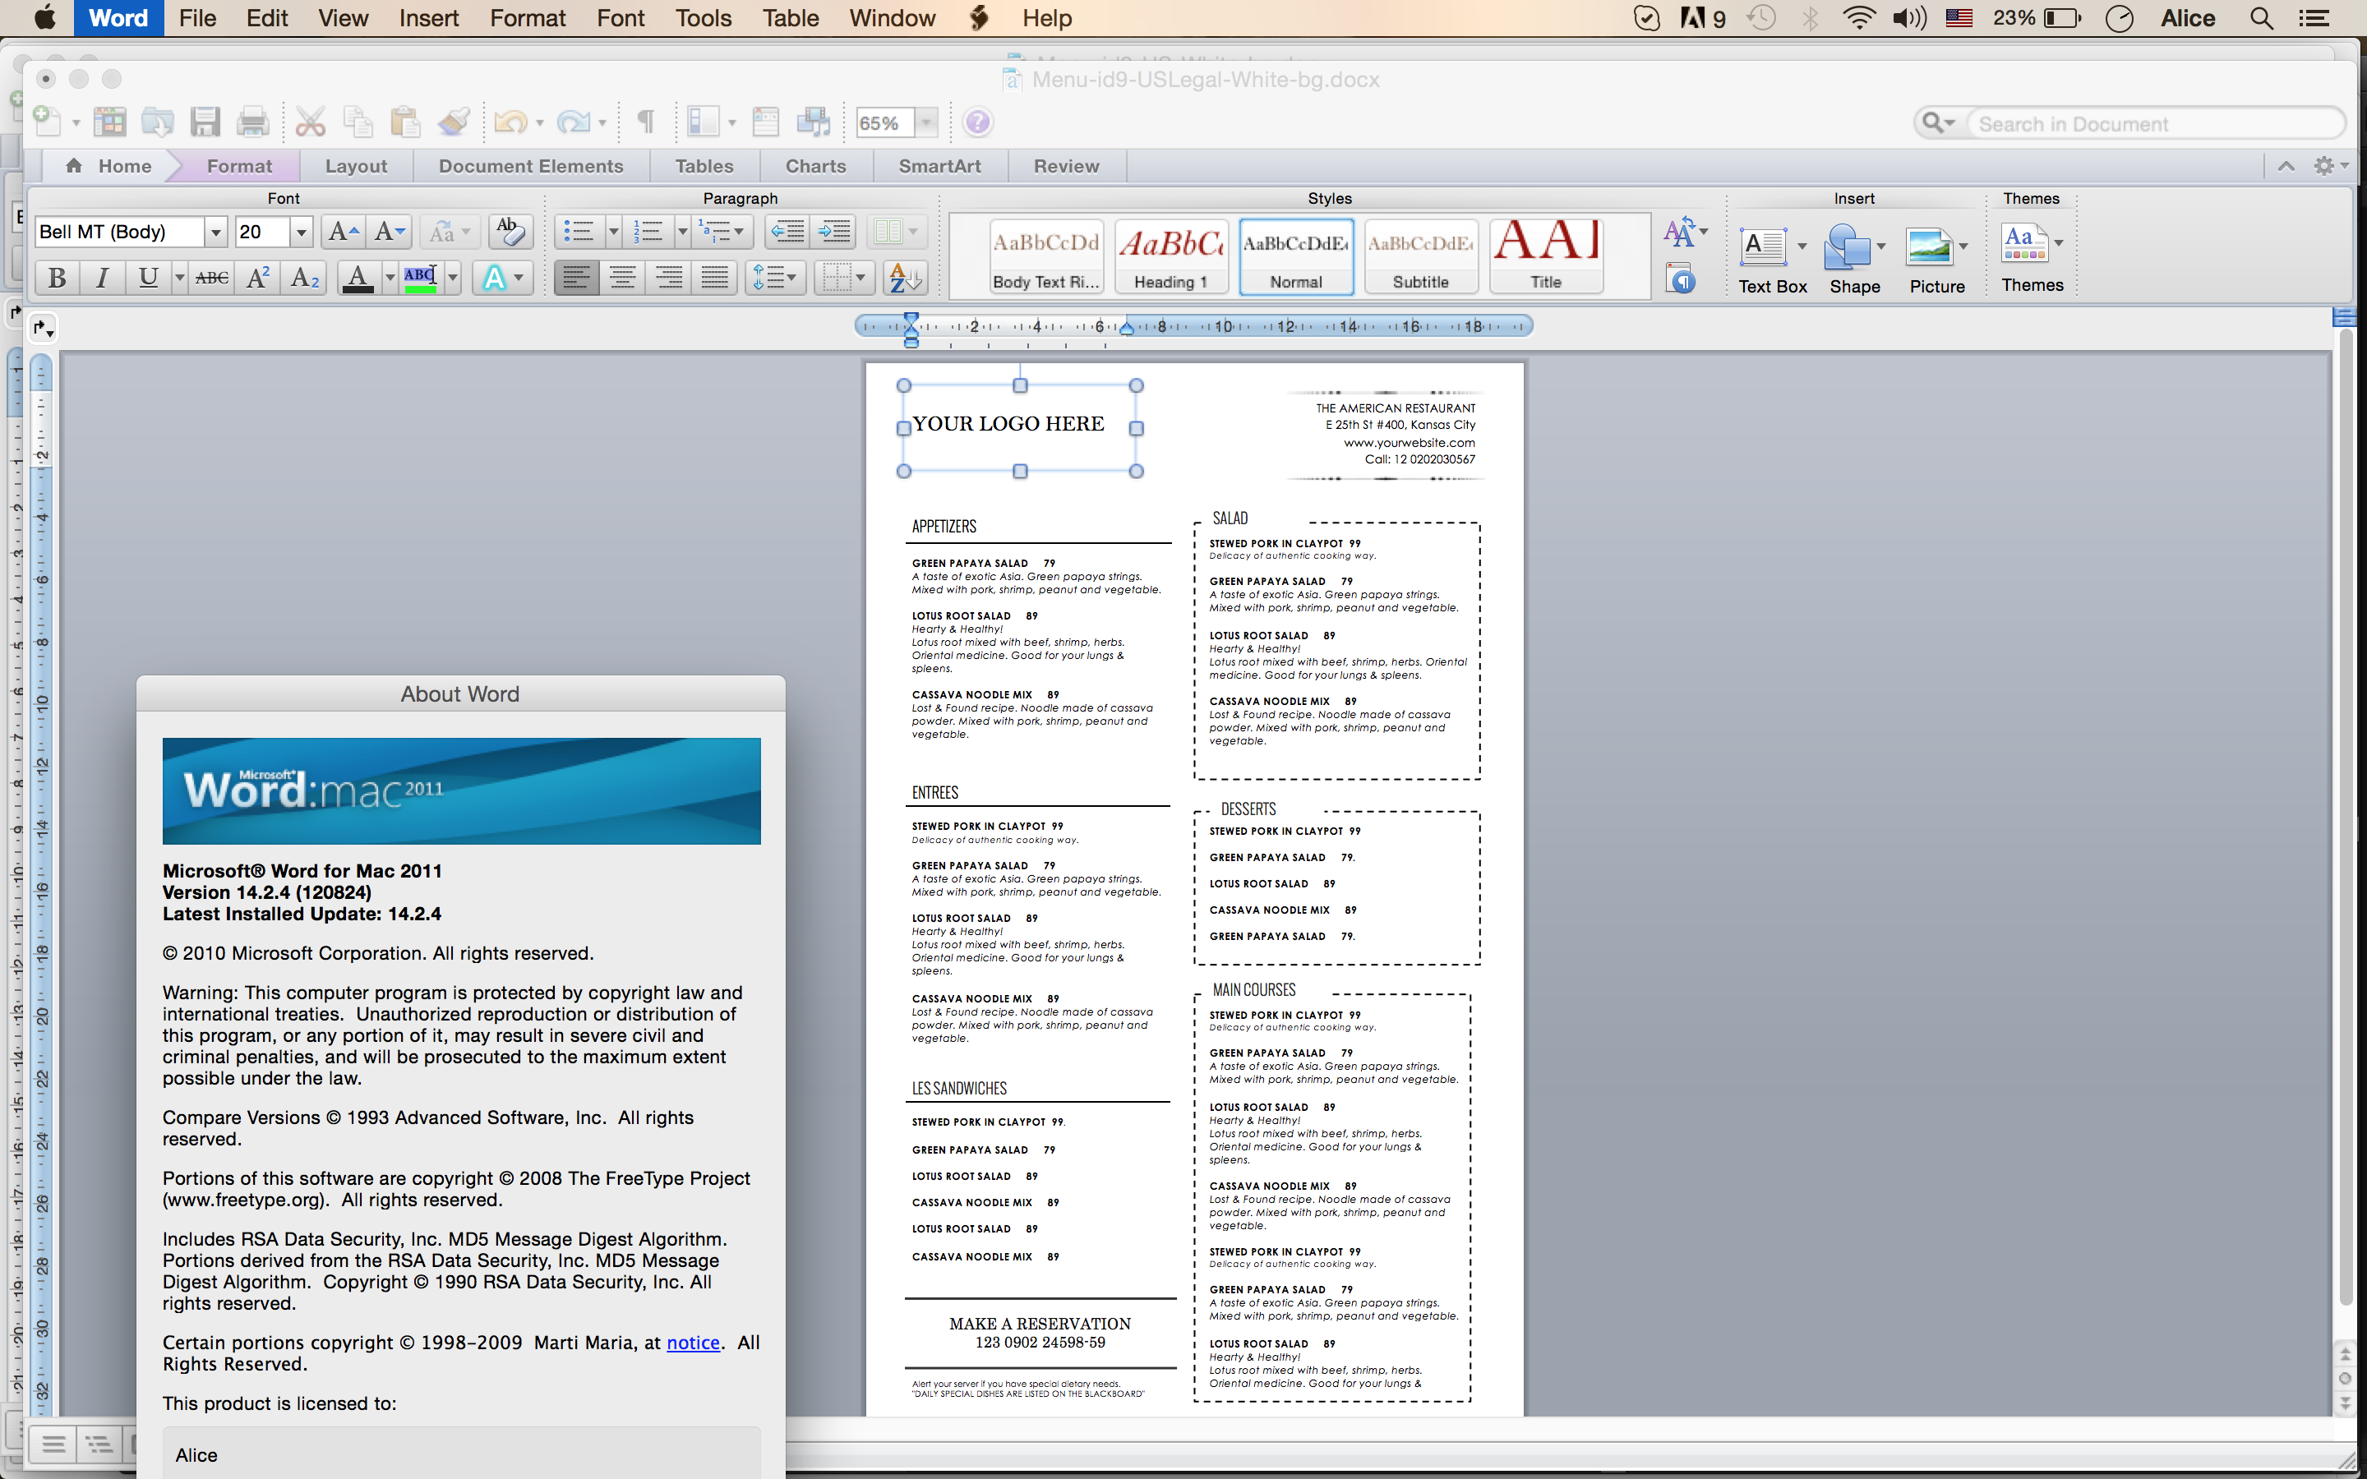
Task: Toggle strikethrough formatting
Action: point(210,277)
